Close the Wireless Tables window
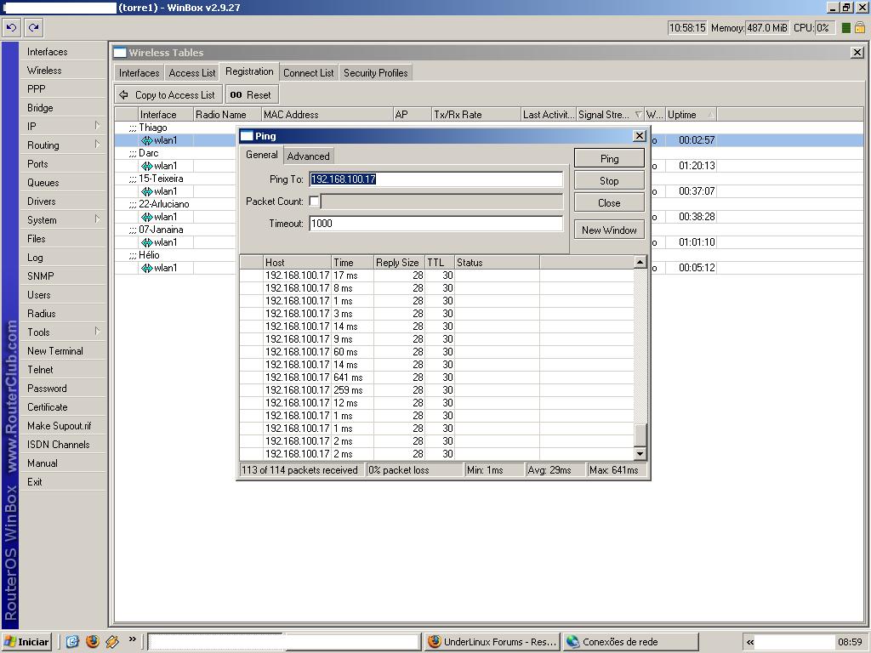 point(857,53)
